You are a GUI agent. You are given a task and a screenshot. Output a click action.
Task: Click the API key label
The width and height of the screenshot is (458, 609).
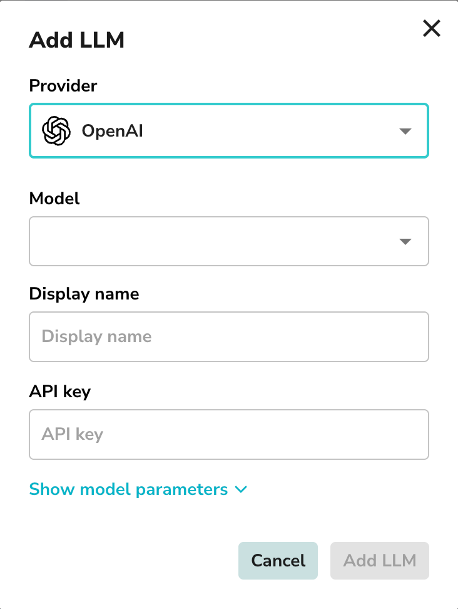[x=59, y=392]
